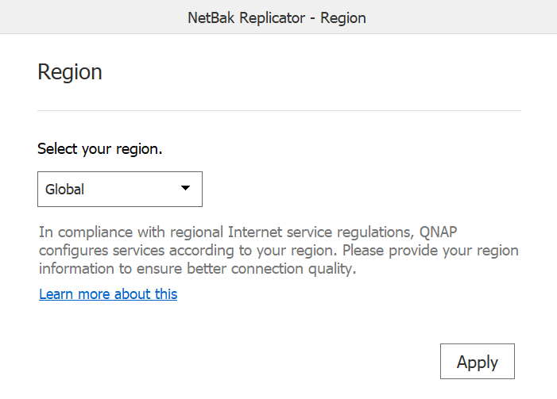Viewport: 557px width, 399px height.
Task: Click the "NetBak Replicator - Region" title bar
Action: click(277, 17)
